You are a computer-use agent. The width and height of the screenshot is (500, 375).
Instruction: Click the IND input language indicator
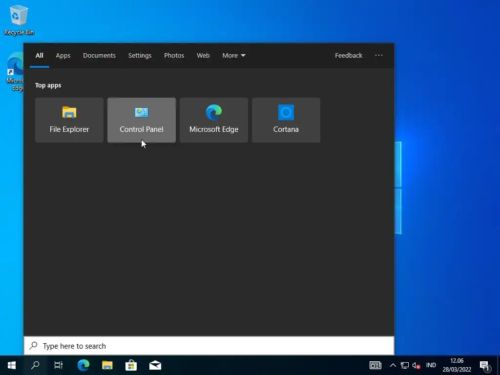point(431,365)
